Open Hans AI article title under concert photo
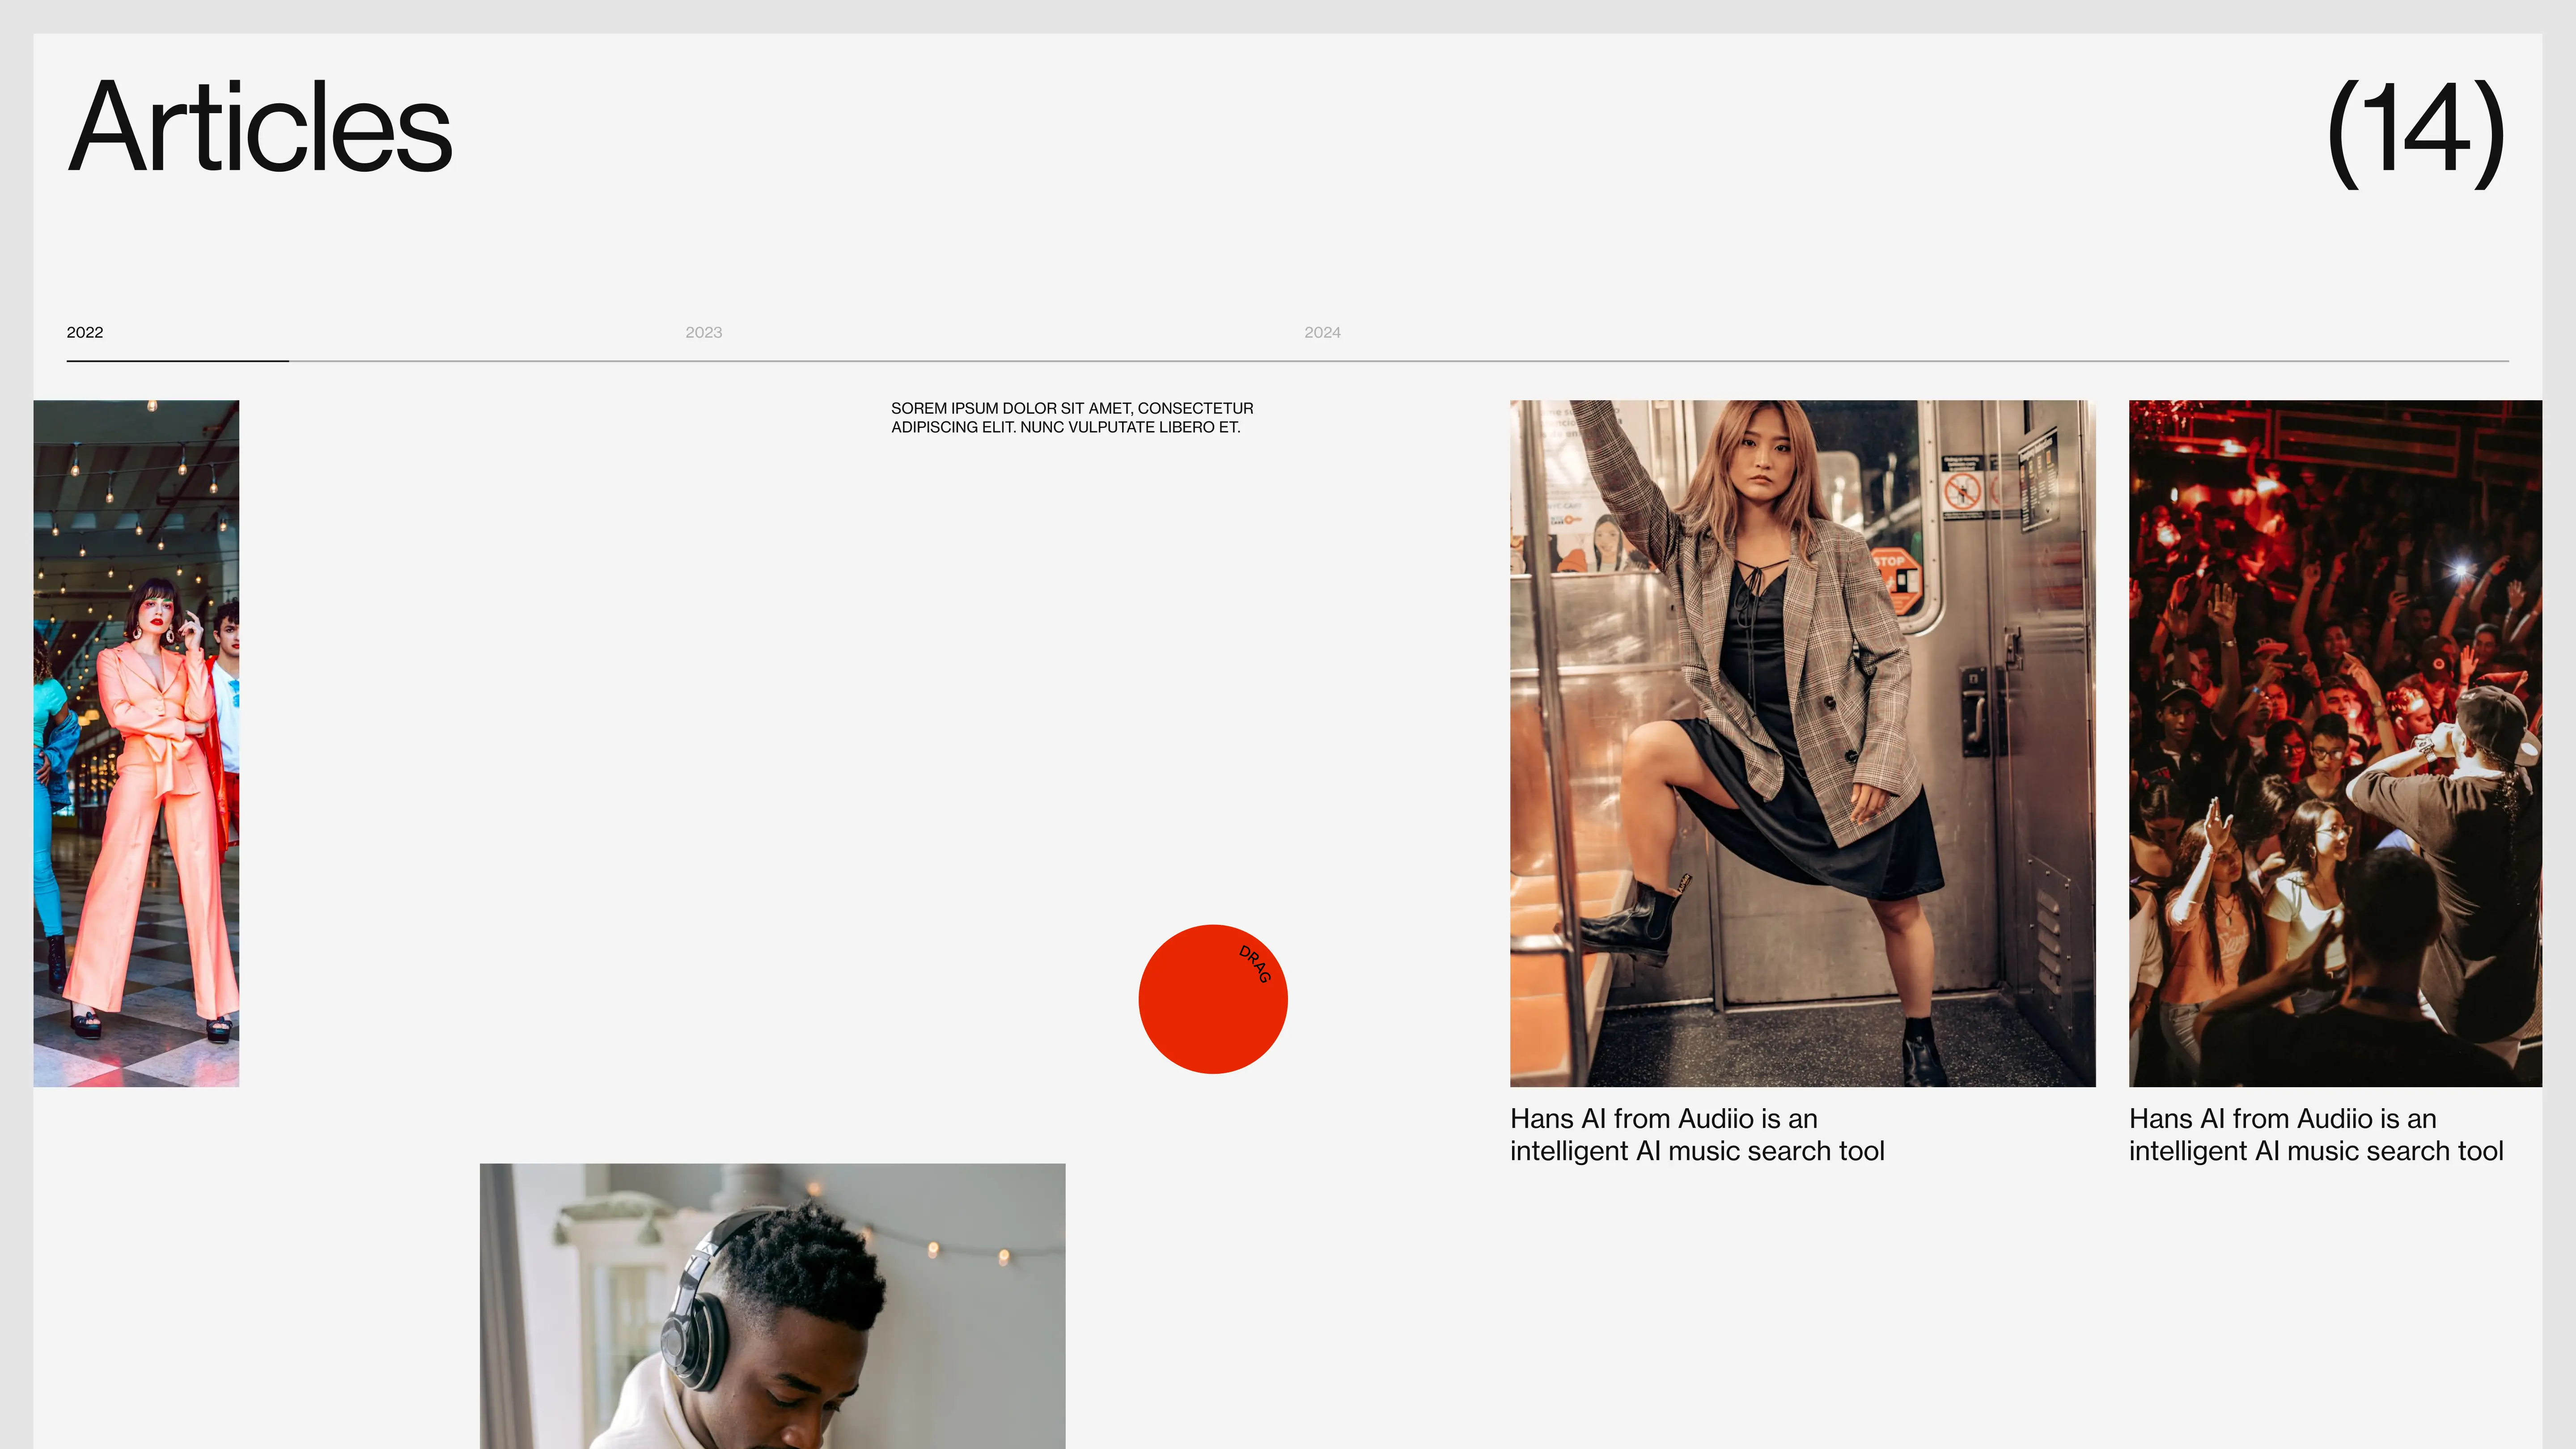Screen dimensions: 2576x1449 tap(2316, 1135)
